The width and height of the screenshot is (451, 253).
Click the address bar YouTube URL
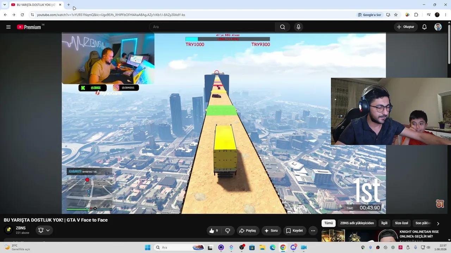pos(111,15)
